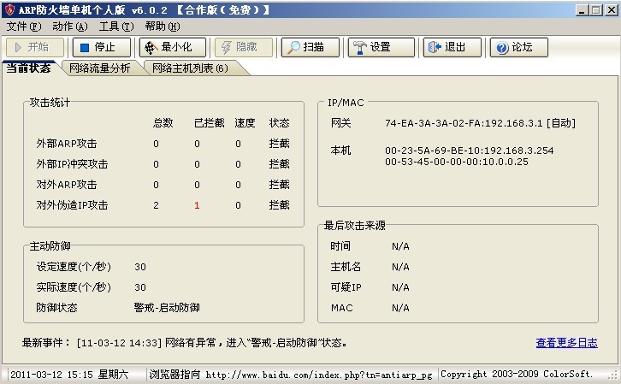Image resolution: width=621 pixels, height=384 pixels.
Task: Open the Tools (工具) menu
Action: coord(116,27)
